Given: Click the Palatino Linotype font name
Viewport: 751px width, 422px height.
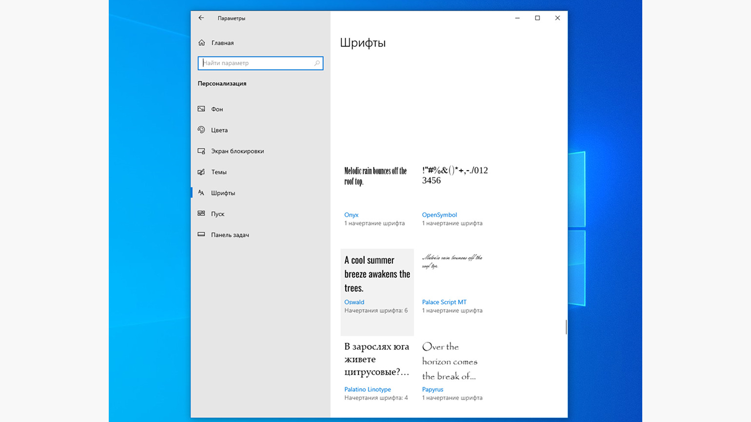Looking at the screenshot, I should click(367, 389).
